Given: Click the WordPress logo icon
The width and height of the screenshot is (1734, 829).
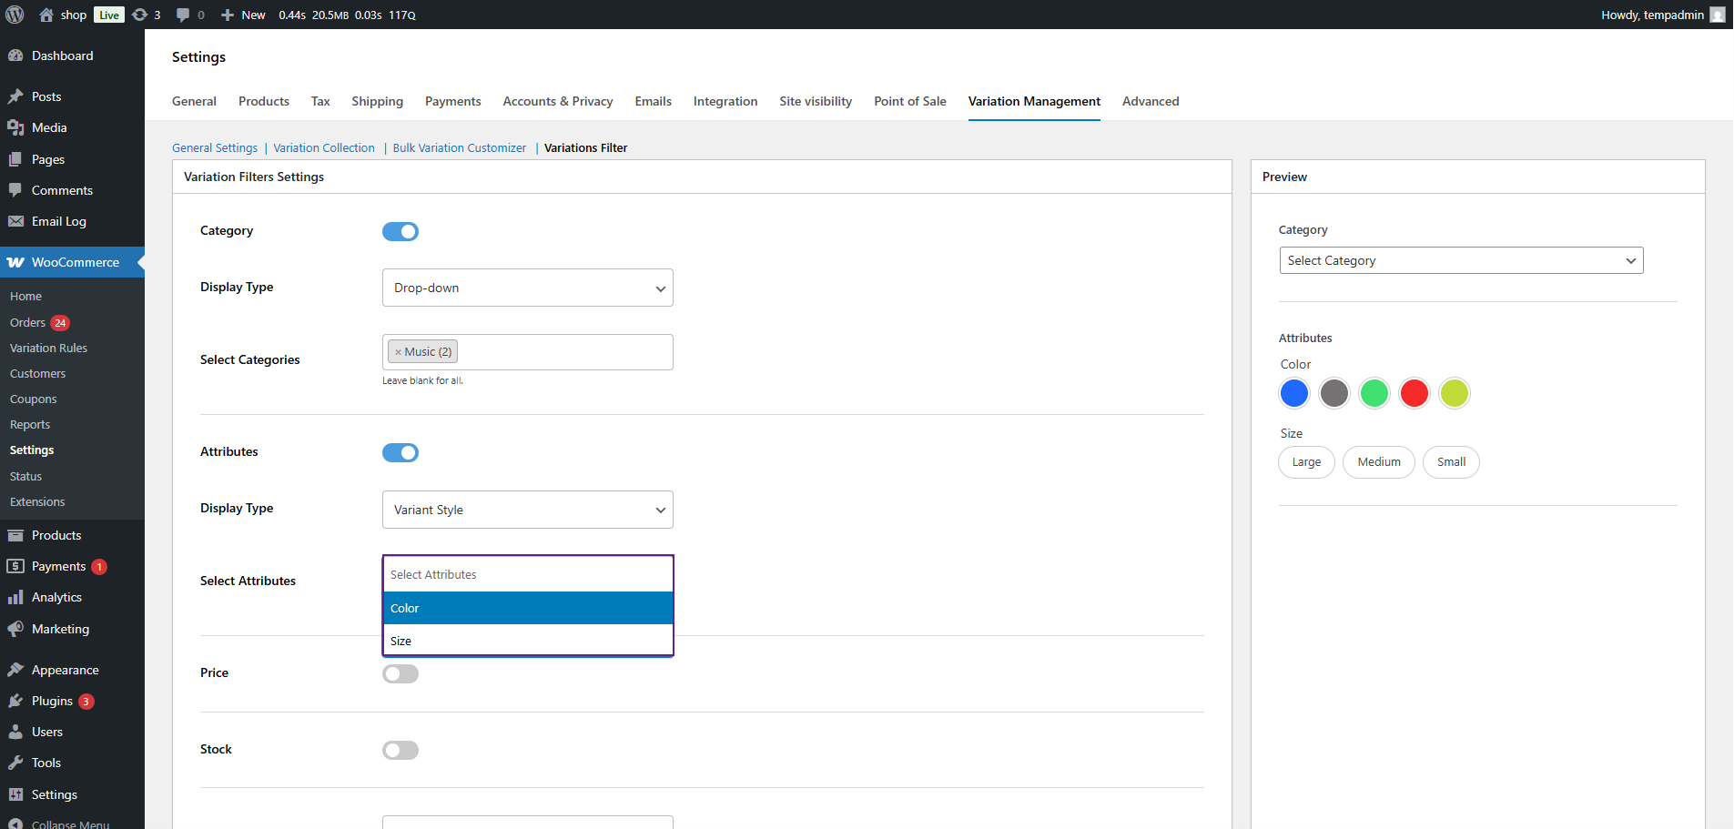Looking at the screenshot, I should (15, 15).
